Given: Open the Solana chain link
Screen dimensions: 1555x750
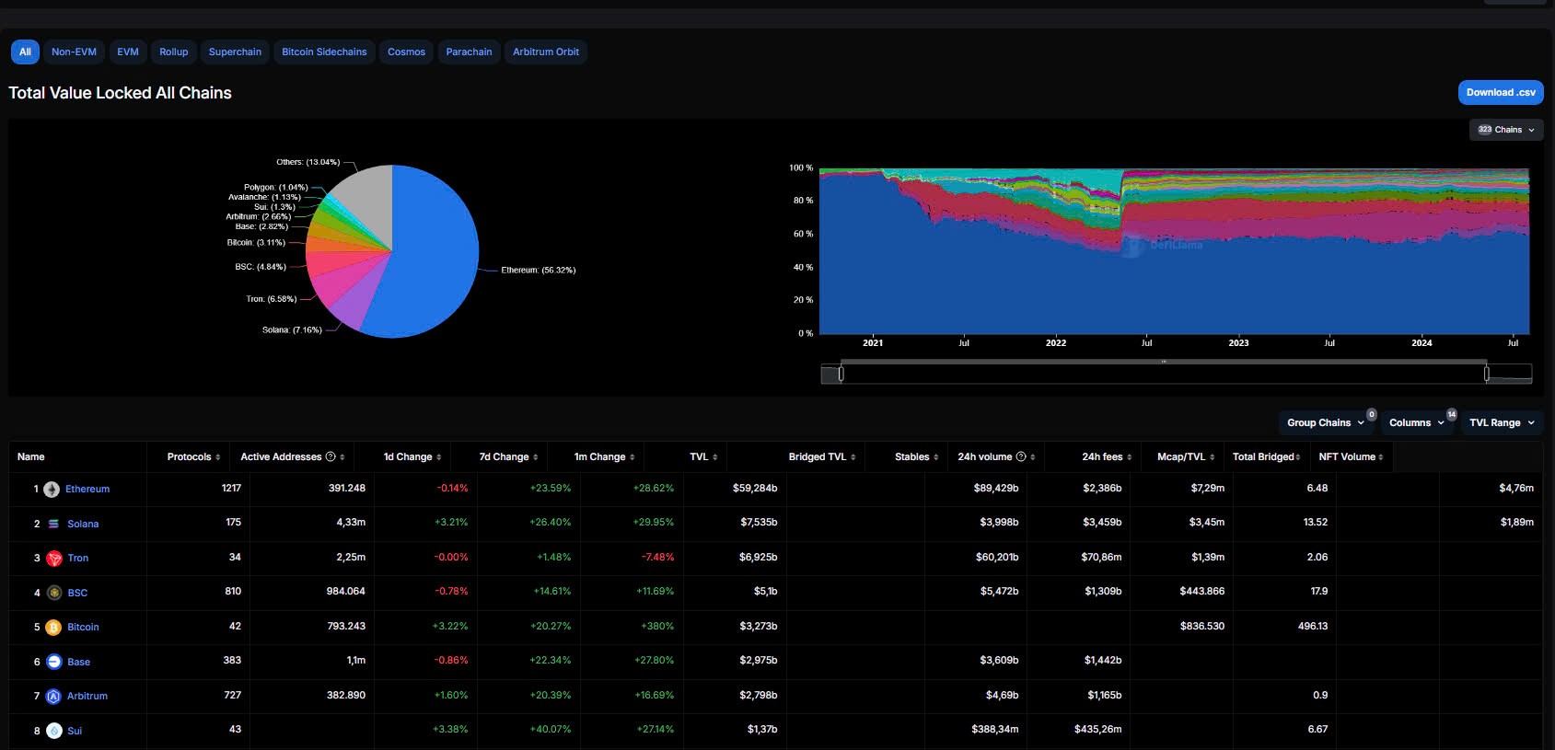Looking at the screenshot, I should [83, 524].
